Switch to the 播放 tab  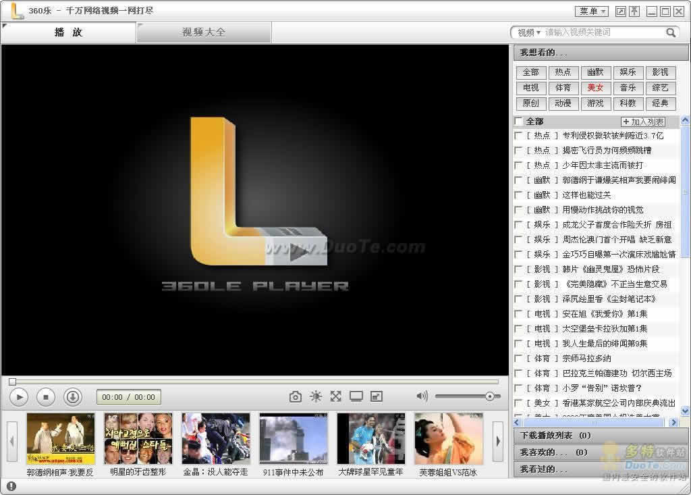pos(68,32)
